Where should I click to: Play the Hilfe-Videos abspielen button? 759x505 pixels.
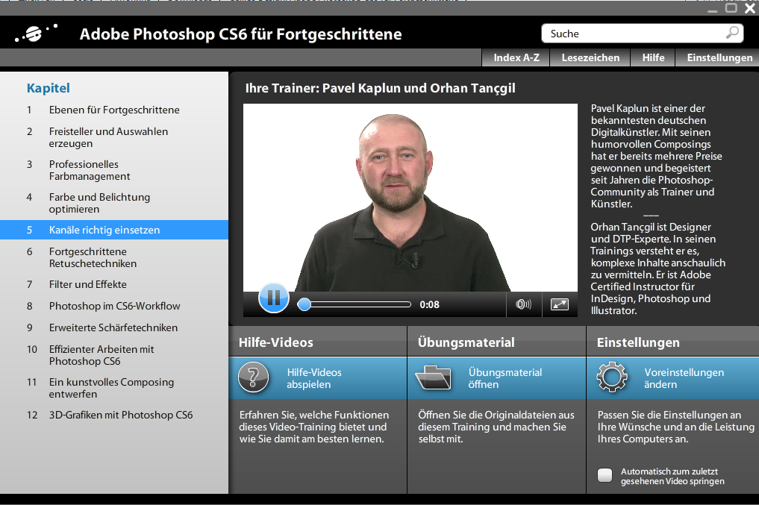317,377
